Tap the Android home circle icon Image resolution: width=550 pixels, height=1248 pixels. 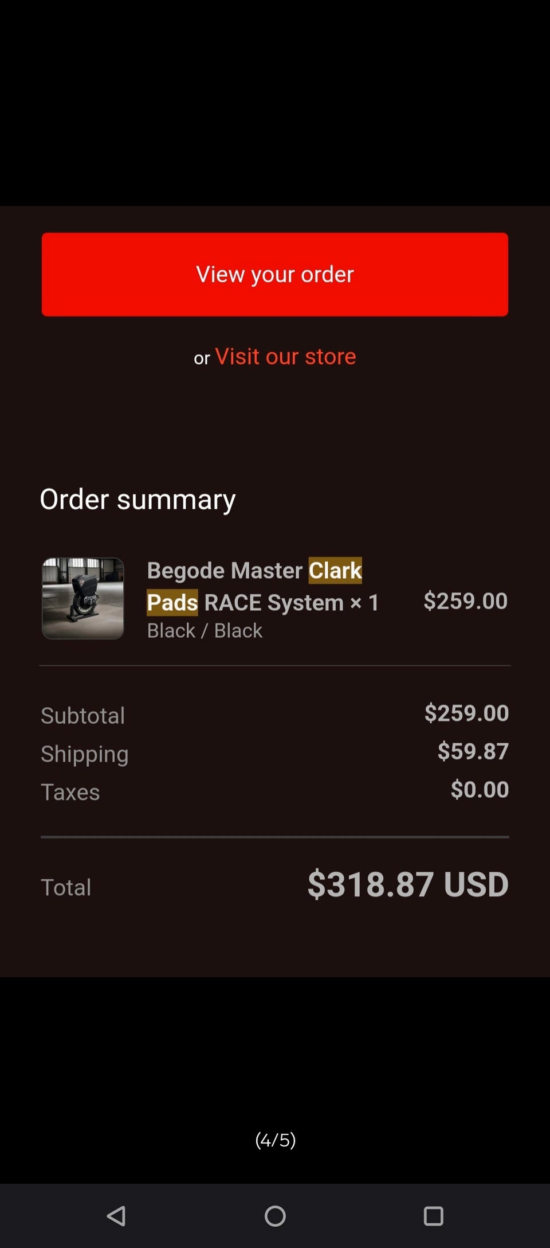click(x=275, y=1215)
